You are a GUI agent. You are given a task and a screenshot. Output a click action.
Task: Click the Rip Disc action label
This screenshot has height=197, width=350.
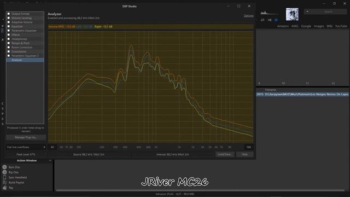pos(14,172)
